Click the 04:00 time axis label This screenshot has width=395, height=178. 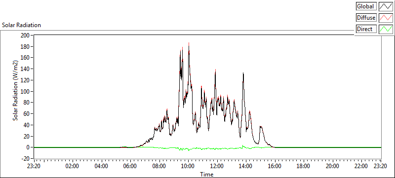(x=102, y=166)
